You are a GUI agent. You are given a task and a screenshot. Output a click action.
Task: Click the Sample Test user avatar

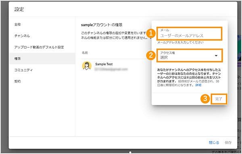(87, 66)
